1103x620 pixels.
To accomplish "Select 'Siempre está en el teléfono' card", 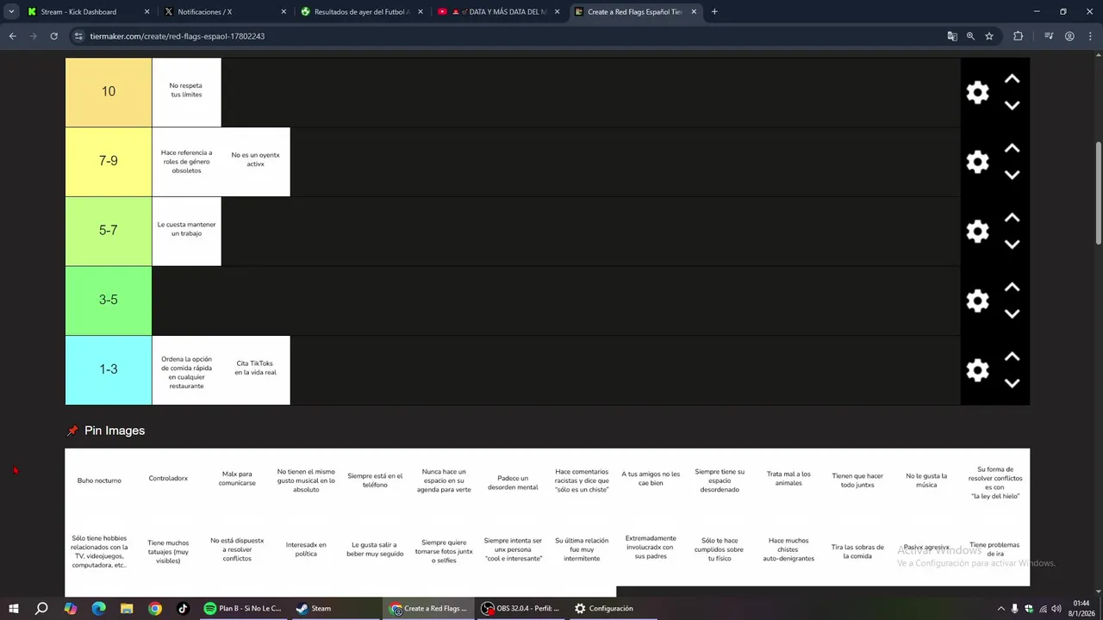I will tap(375, 480).
